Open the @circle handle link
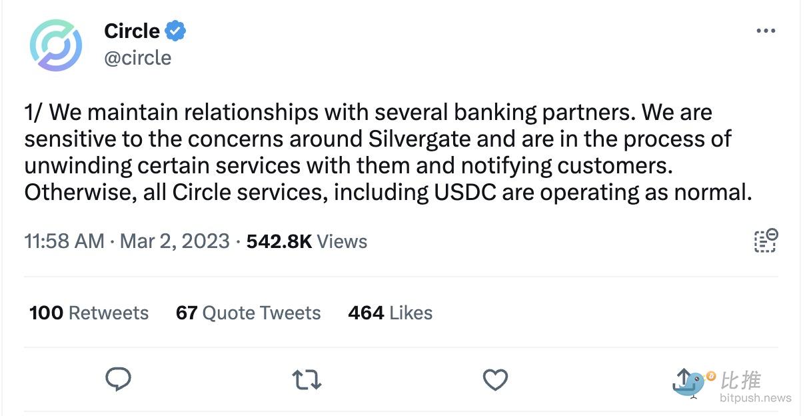The height and width of the screenshot is (416, 805). tap(138, 58)
